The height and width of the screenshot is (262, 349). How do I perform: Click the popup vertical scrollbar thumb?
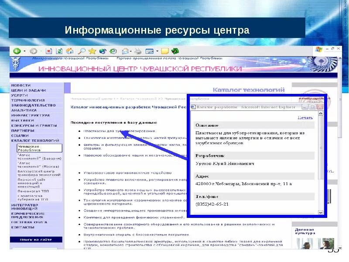pyautogui.click(x=321, y=148)
